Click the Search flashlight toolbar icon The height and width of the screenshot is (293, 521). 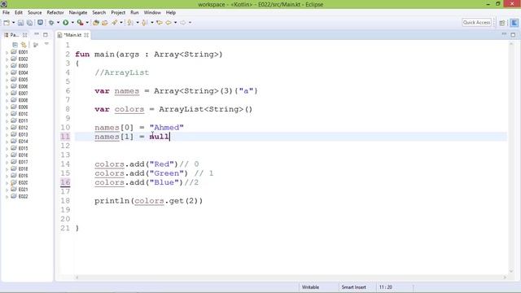(x=114, y=22)
